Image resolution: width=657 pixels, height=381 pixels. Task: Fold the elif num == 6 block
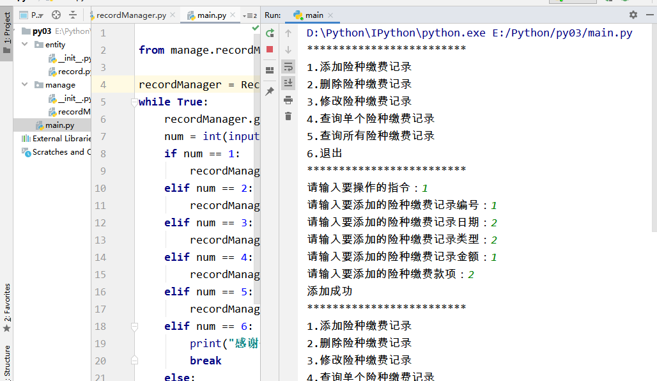134,326
